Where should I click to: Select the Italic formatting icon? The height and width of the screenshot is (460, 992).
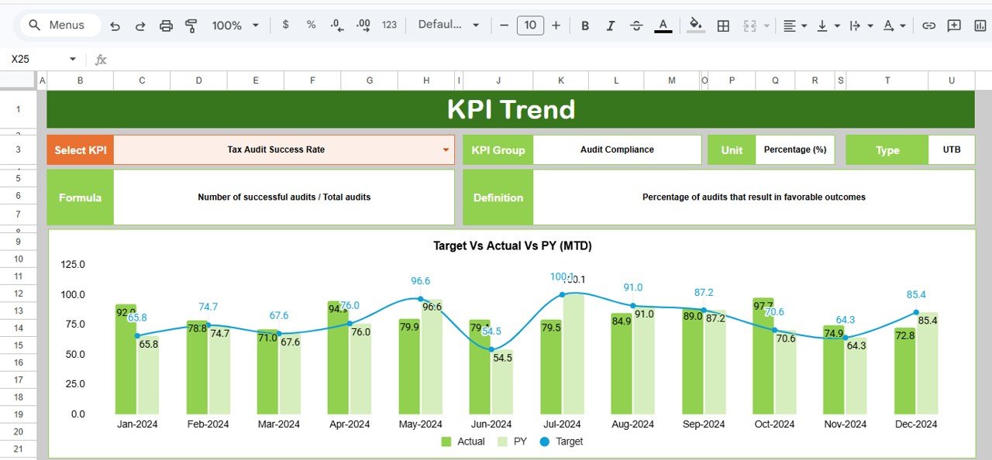(611, 25)
